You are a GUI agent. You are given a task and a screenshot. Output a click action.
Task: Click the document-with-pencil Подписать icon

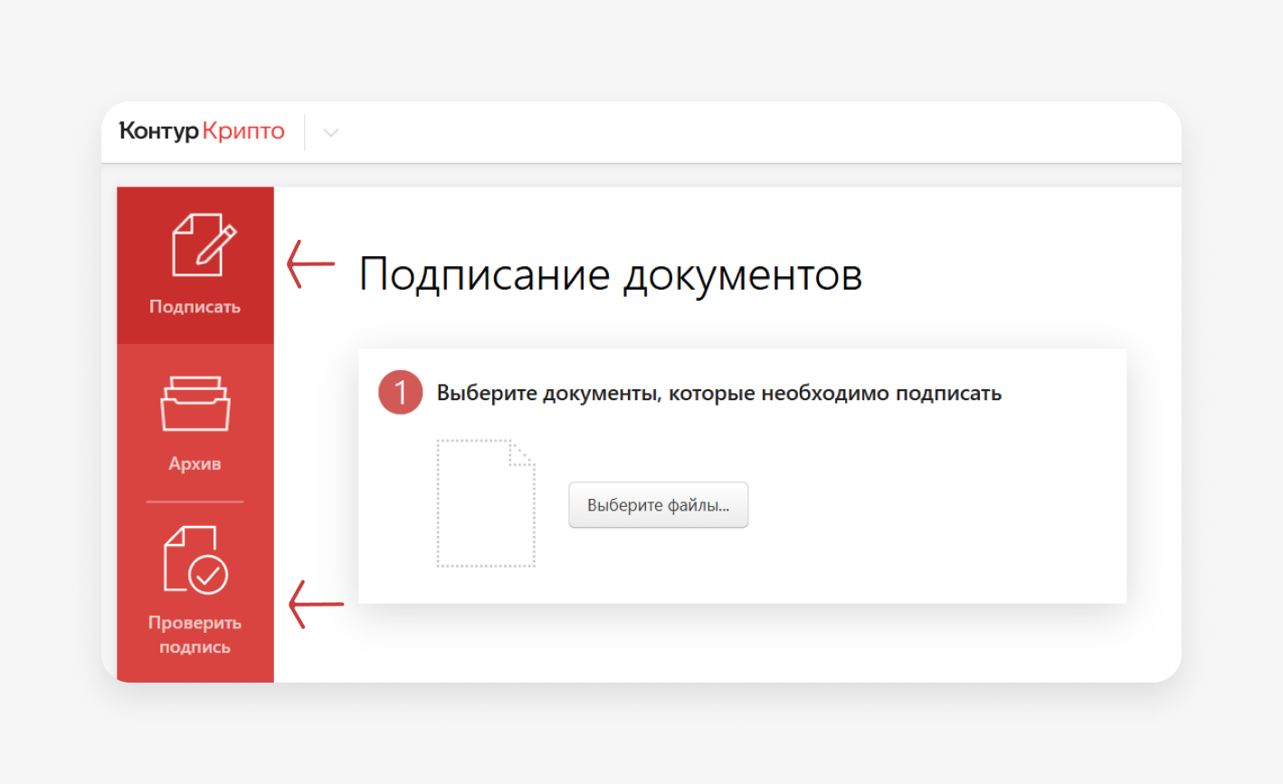tap(203, 244)
